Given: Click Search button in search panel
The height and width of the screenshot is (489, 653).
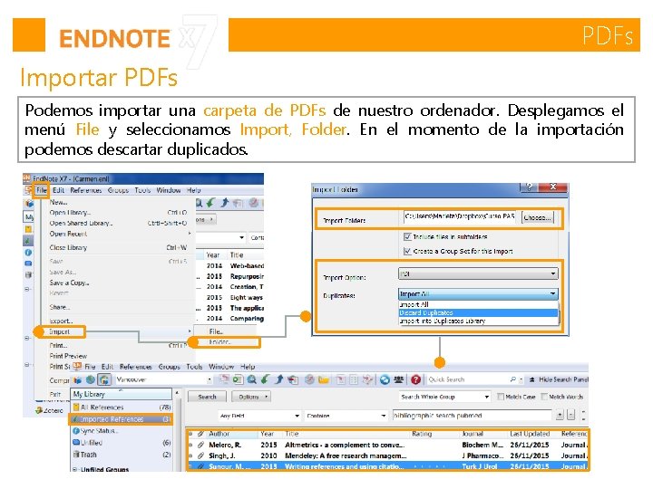Looking at the screenshot, I should 207,397.
